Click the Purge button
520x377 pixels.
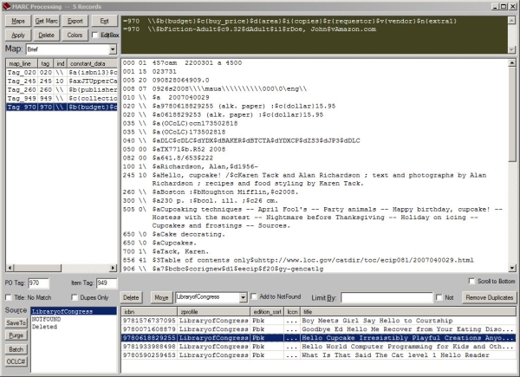point(16,335)
